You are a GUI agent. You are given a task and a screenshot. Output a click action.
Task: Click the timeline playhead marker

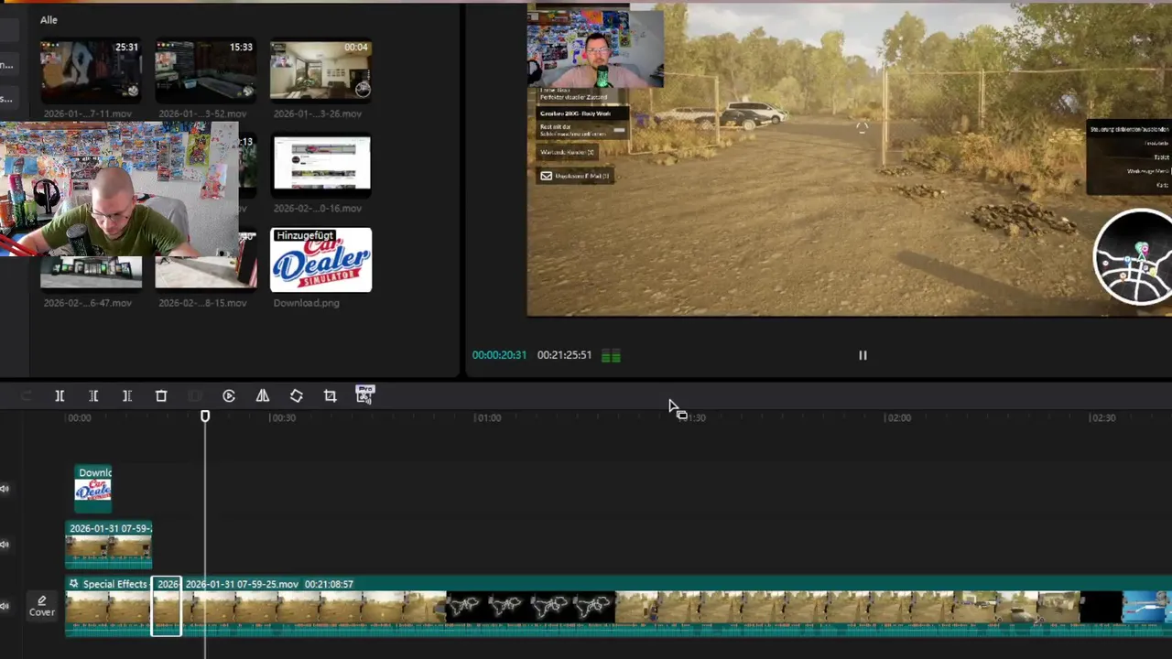(x=205, y=416)
